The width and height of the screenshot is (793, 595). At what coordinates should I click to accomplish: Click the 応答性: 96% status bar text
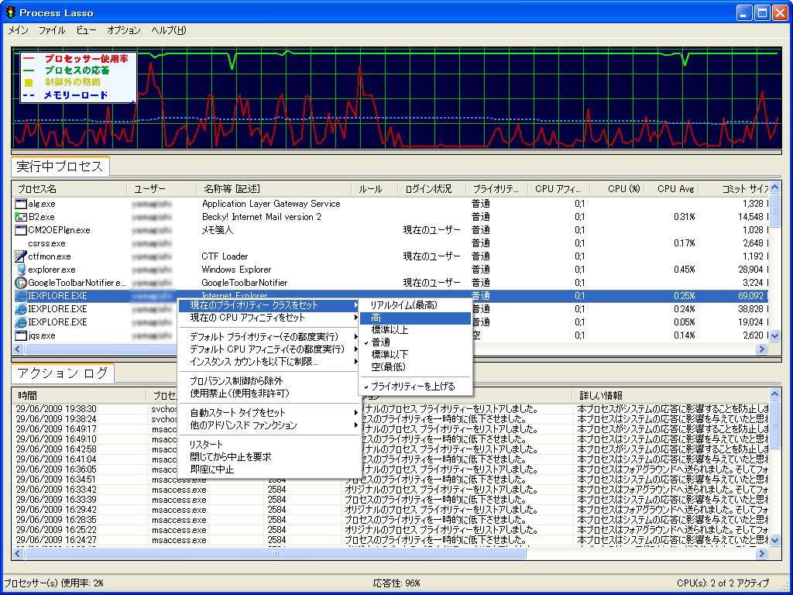[396, 583]
